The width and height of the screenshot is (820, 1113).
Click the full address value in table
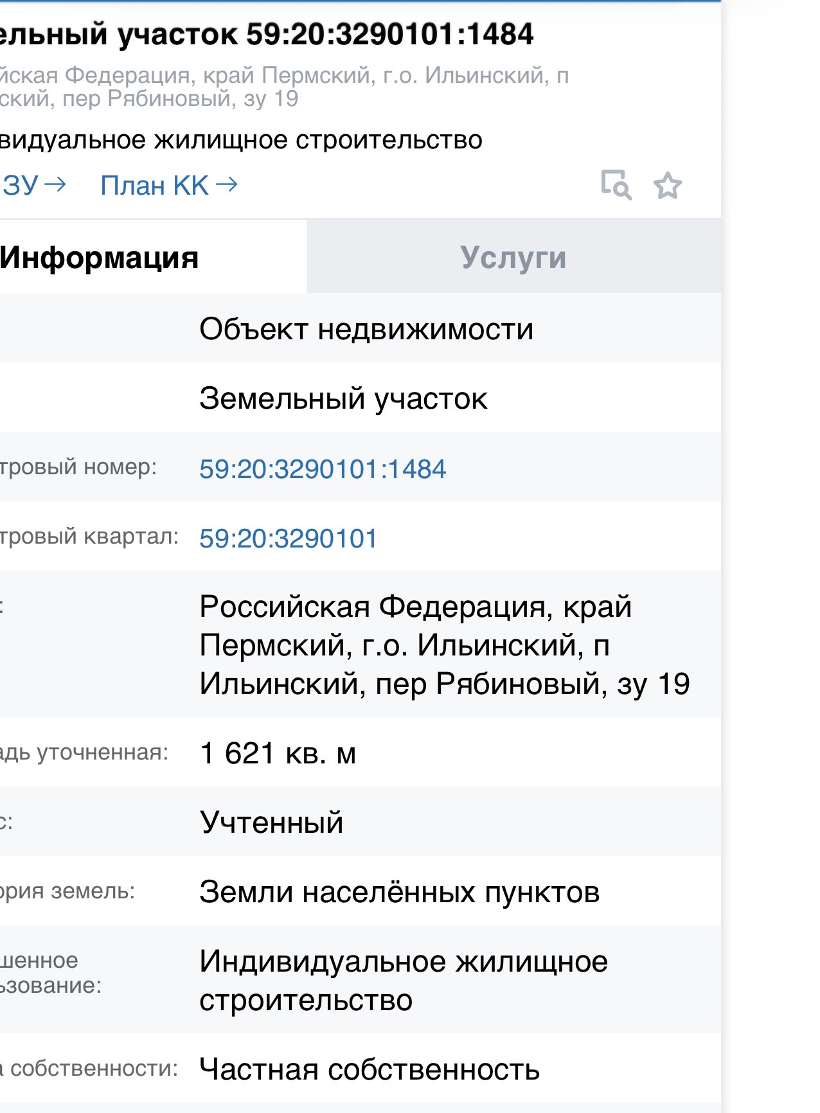443,645
